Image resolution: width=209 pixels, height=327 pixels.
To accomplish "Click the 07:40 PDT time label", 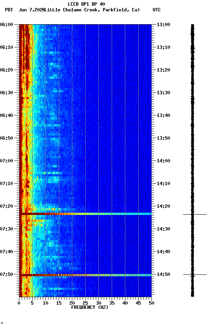I will coord(6,252).
